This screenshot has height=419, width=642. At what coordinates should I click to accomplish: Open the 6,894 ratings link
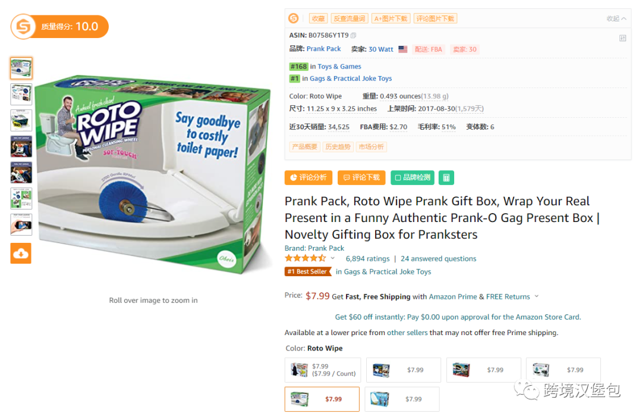coord(367,259)
